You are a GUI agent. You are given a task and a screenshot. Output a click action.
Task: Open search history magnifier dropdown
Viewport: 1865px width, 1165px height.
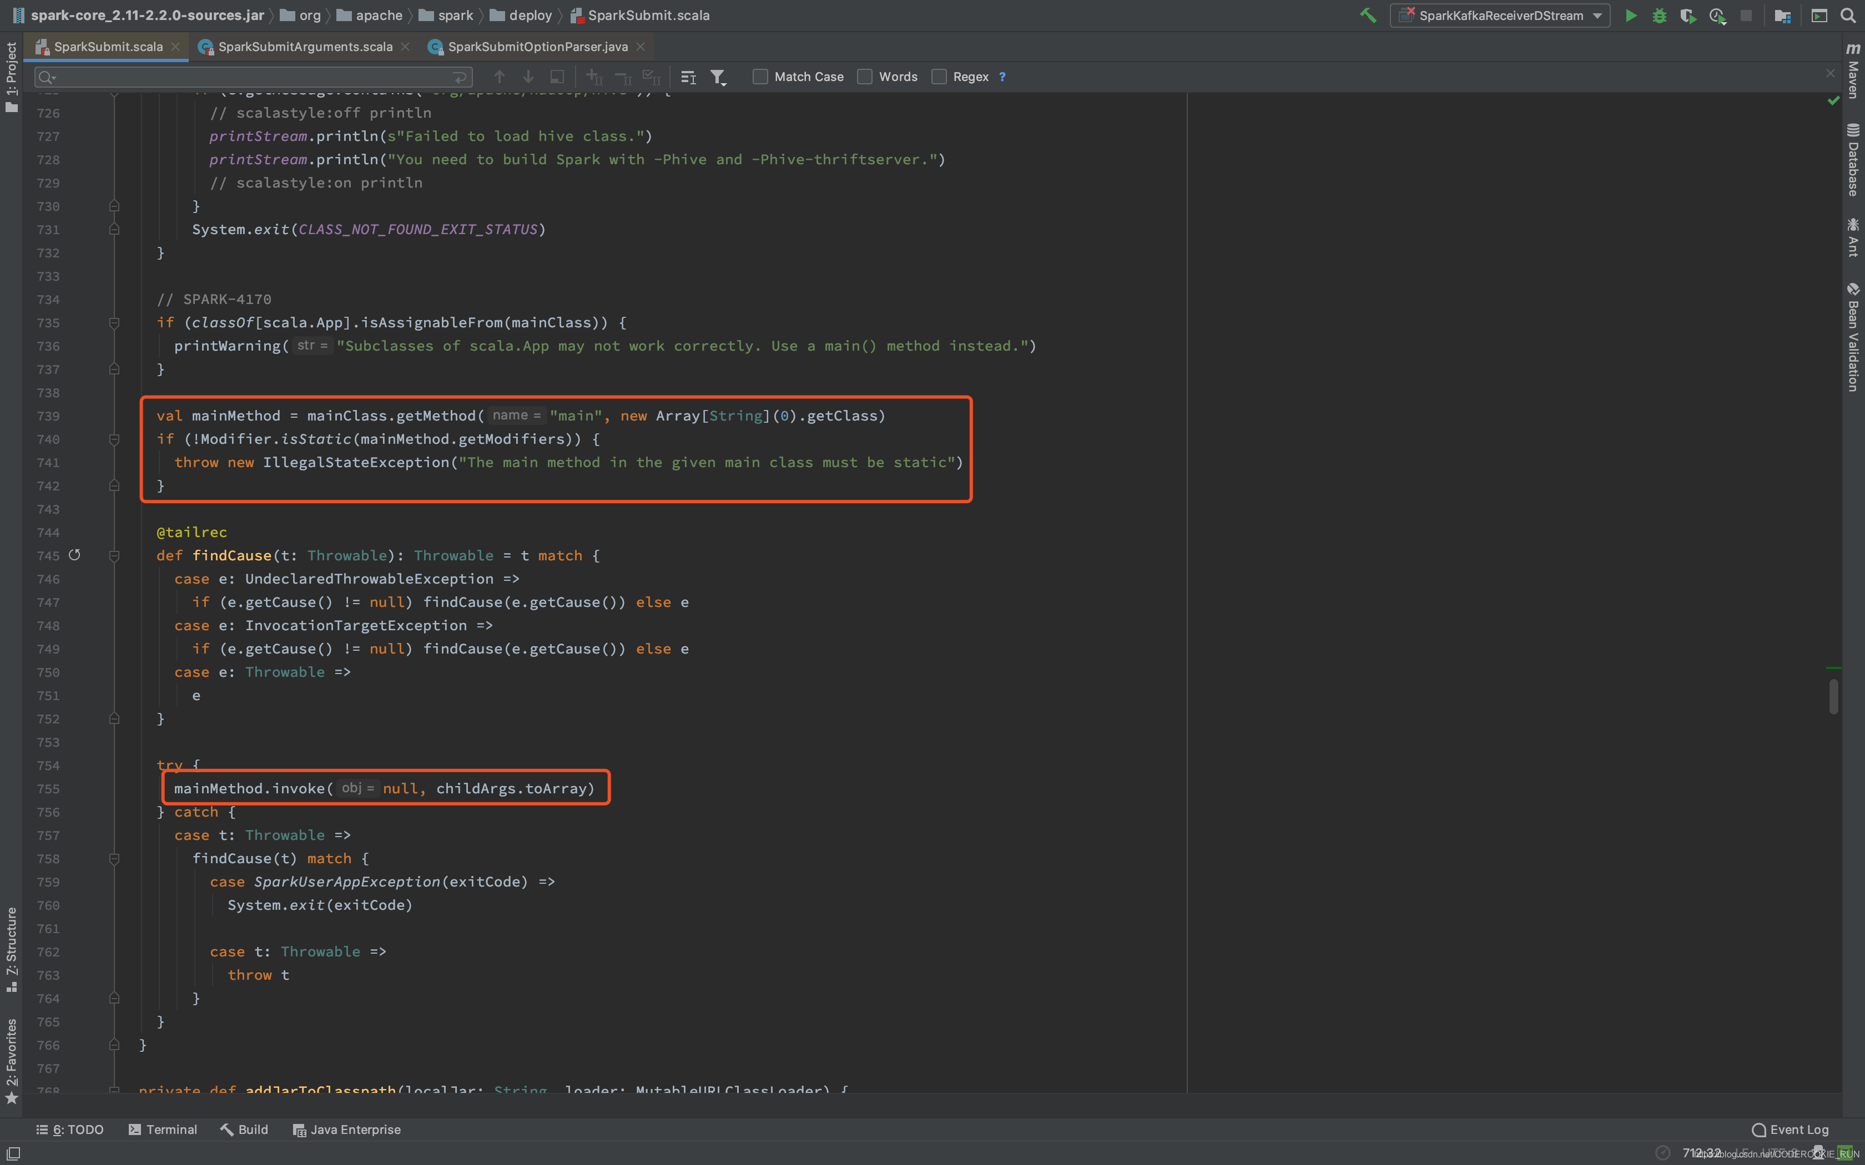(x=48, y=77)
